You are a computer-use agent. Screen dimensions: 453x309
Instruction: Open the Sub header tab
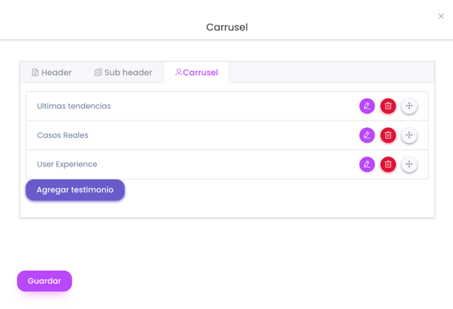click(123, 73)
